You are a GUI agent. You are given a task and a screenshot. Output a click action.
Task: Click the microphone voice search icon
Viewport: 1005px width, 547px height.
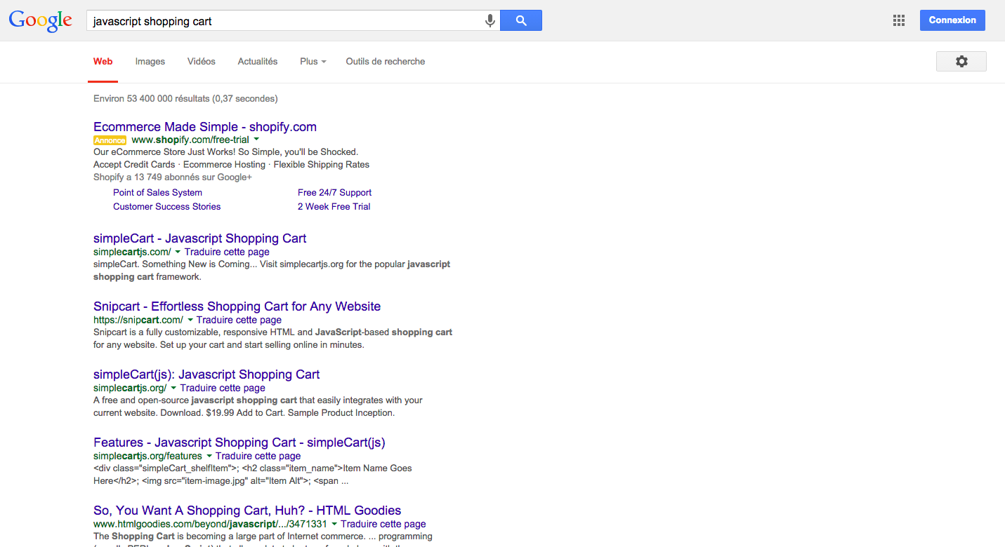[x=490, y=21]
